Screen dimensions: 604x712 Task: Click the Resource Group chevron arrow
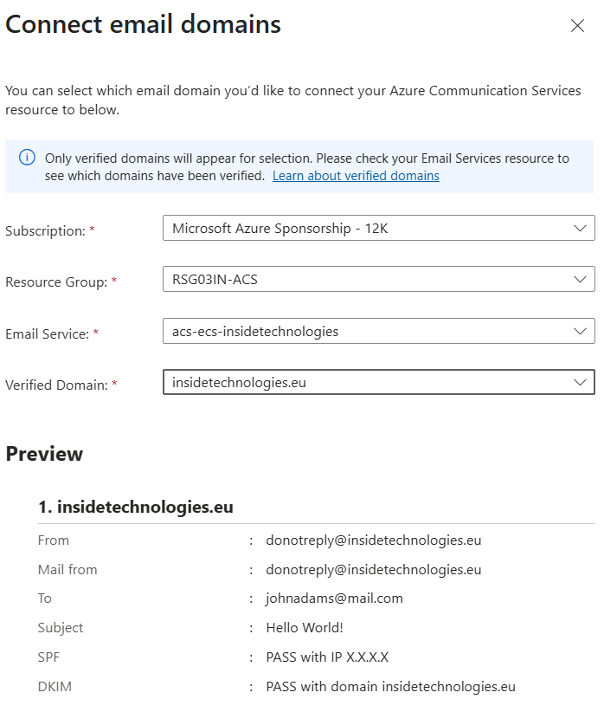tap(580, 279)
